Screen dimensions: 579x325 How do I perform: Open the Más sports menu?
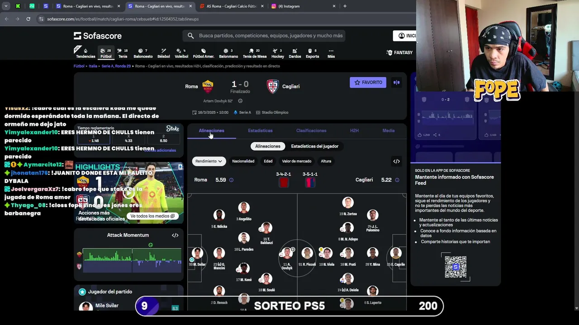click(x=331, y=53)
